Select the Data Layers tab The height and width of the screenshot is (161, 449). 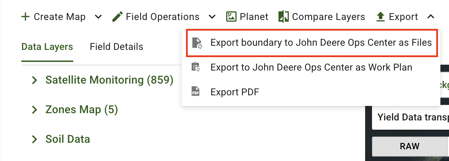(47, 46)
